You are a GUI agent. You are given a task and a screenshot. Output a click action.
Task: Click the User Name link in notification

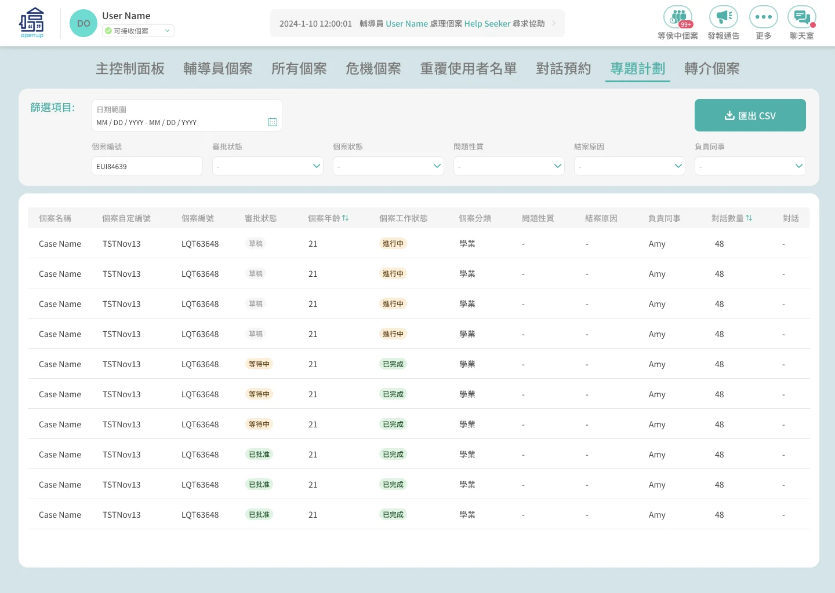tap(406, 24)
